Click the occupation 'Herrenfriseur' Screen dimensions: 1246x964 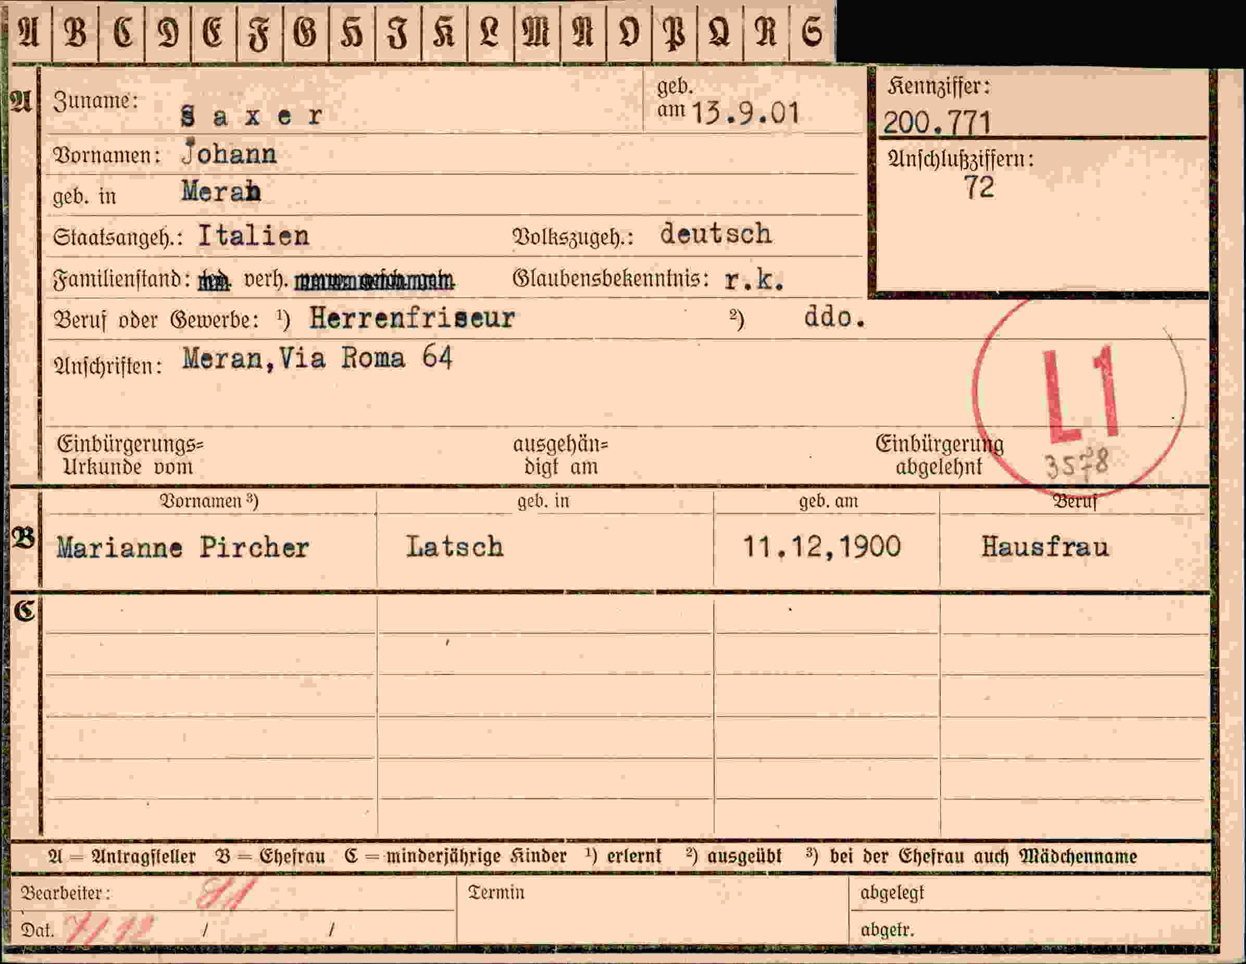[x=412, y=318]
